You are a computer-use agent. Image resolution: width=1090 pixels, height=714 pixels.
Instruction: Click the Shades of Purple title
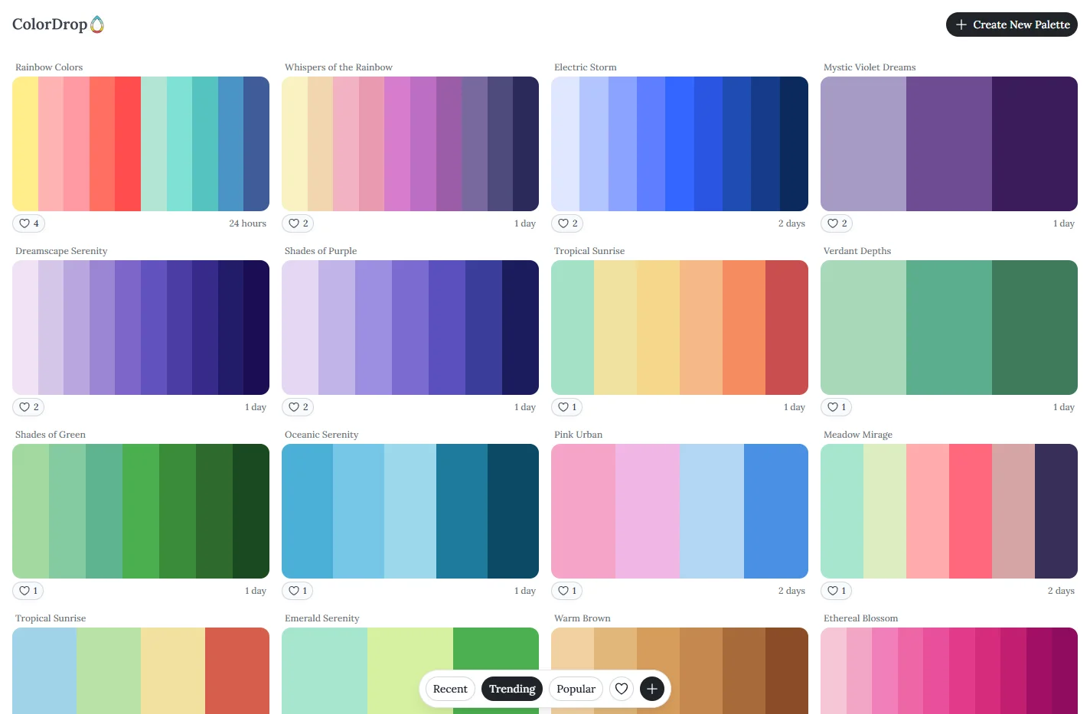(321, 251)
